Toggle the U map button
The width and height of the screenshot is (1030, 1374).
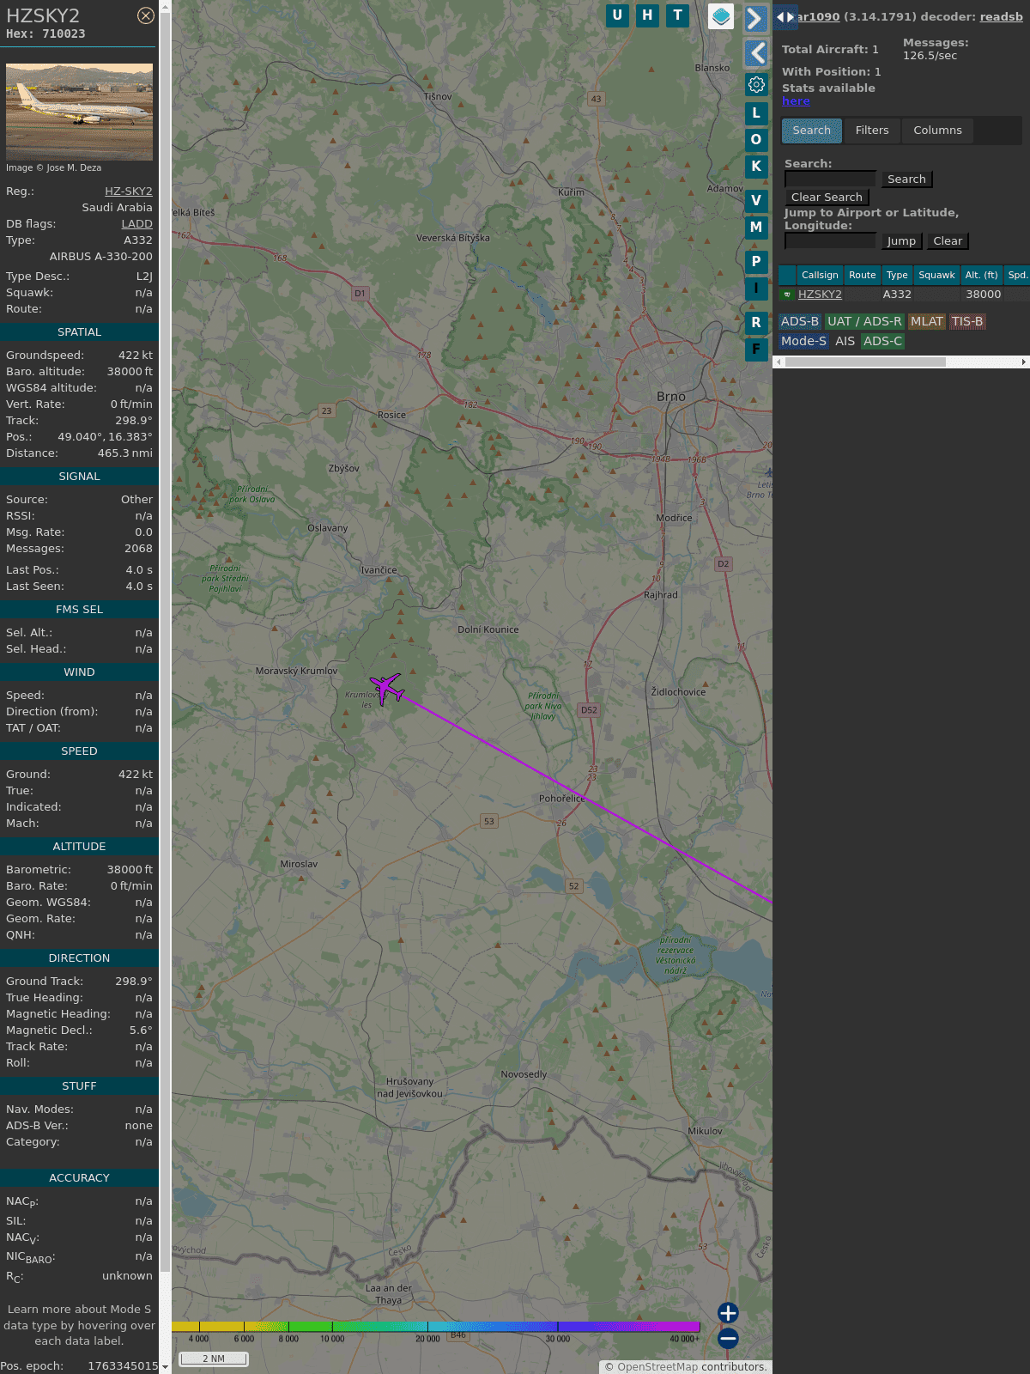pyautogui.click(x=617, y=15)
